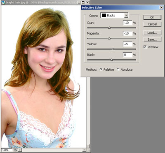Select the Relative method radio button

(x=101, y=70)
